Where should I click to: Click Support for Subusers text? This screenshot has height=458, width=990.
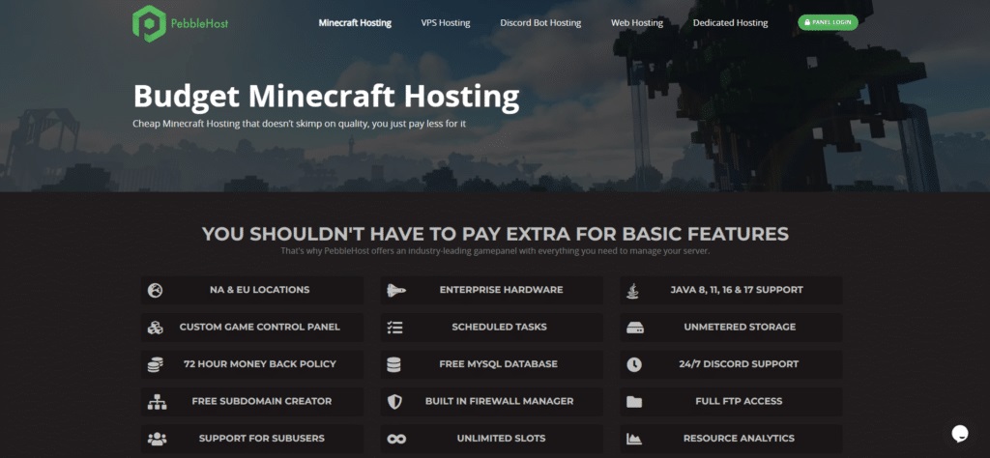click(x=261, y=439)
